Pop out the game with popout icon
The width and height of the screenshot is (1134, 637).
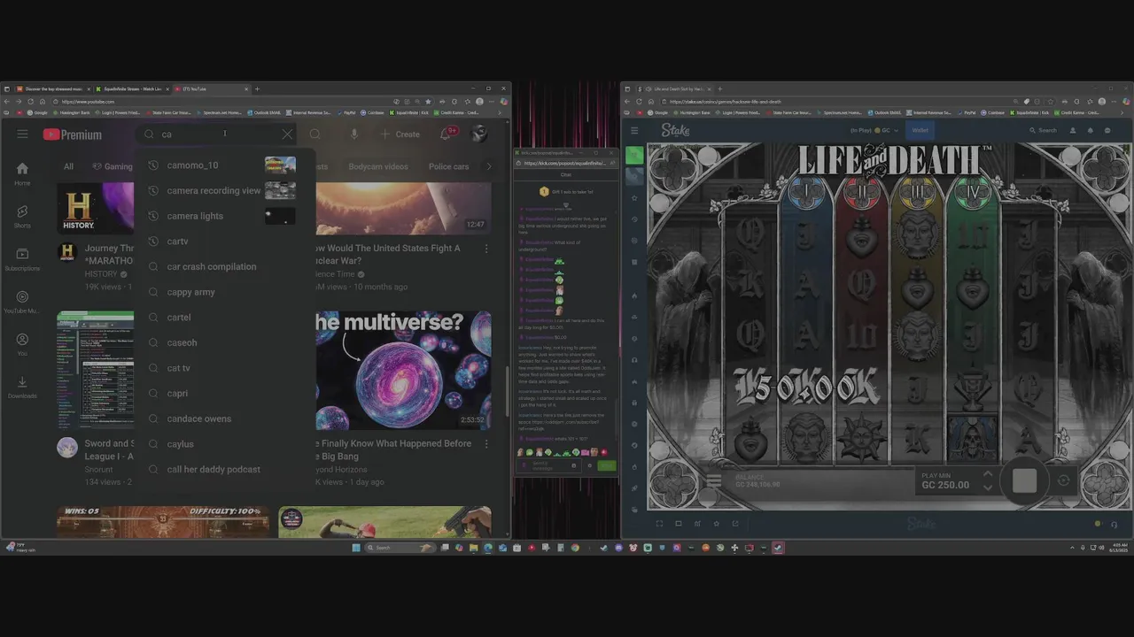pos(735,524)
